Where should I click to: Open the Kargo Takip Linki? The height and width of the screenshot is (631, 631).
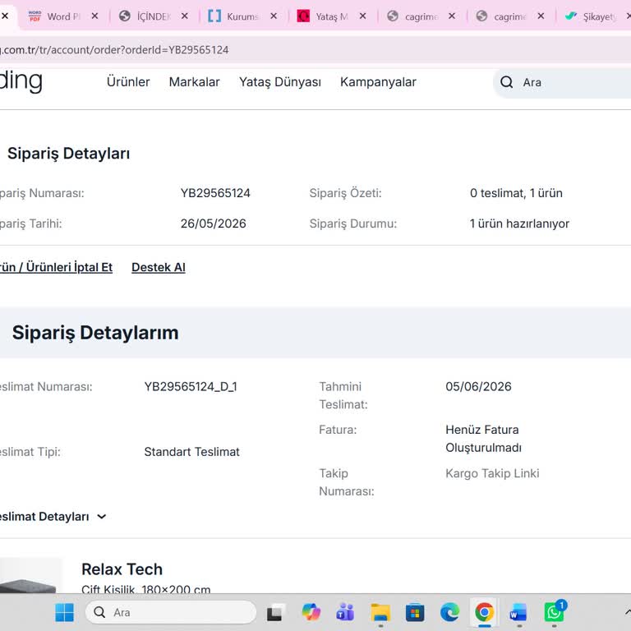pos(492,473)
